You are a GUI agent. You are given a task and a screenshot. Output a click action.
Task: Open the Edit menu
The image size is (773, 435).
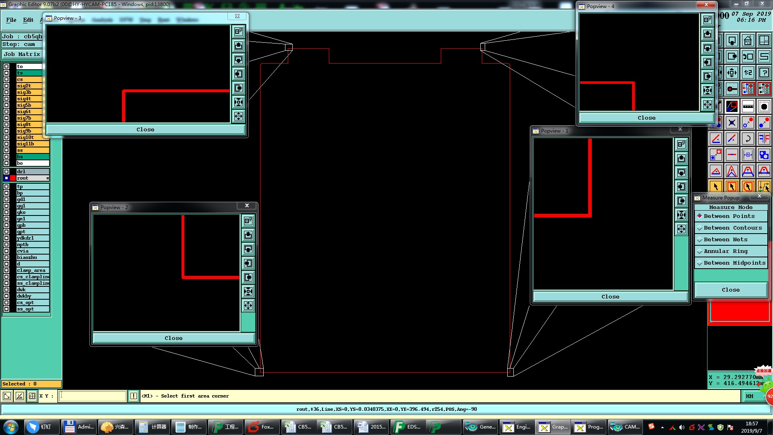(28, 20)
